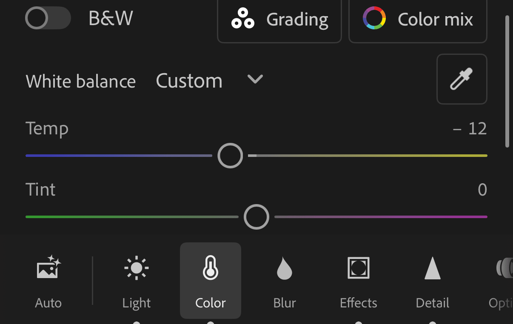Screen dimensions: 513x324
Task: Open the Detail triangle icon
Action: click(x=433, y=268)
